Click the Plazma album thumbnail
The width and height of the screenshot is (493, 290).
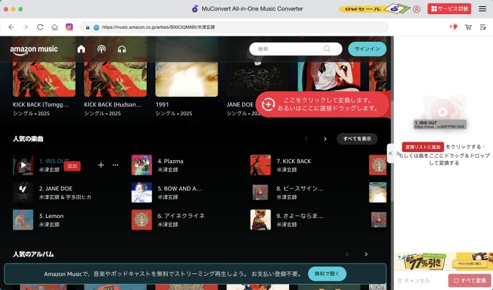pyautogui.click(x=142, y=165)
